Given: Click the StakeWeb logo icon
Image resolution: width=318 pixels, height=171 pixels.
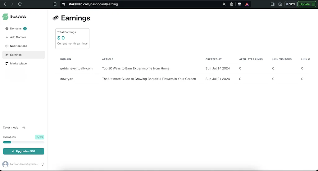Looking at the screenshot, I should click(5, 17).
